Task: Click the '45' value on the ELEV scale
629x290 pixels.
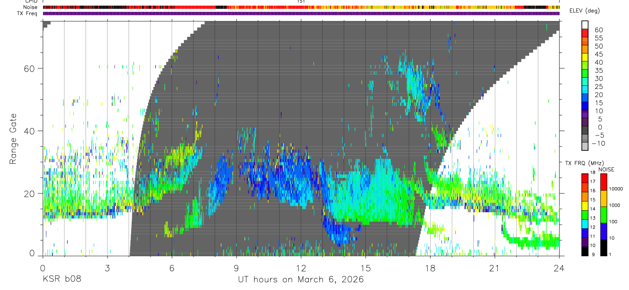Action: (x=598, y=55)
